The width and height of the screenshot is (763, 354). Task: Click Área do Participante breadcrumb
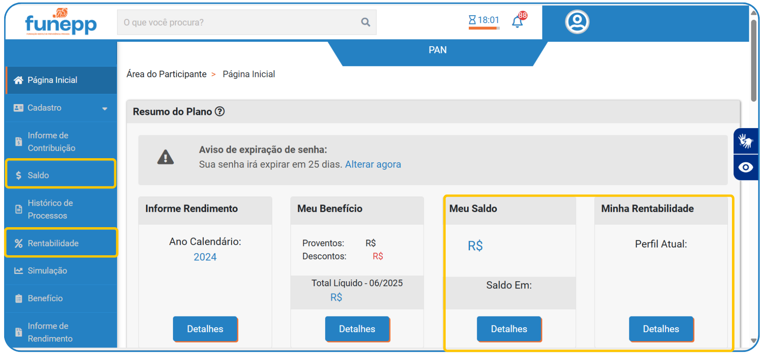click(166, 74)
